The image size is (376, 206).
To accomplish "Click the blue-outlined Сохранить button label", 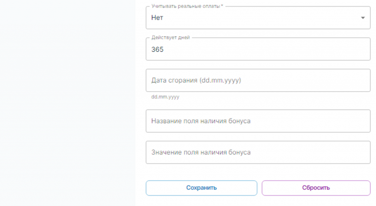I will 202,188.
